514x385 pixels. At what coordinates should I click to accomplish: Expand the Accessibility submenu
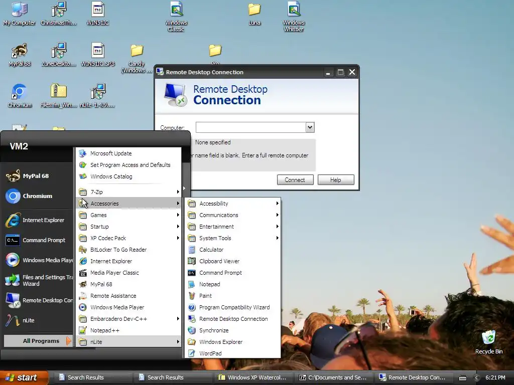pos(233,204)
